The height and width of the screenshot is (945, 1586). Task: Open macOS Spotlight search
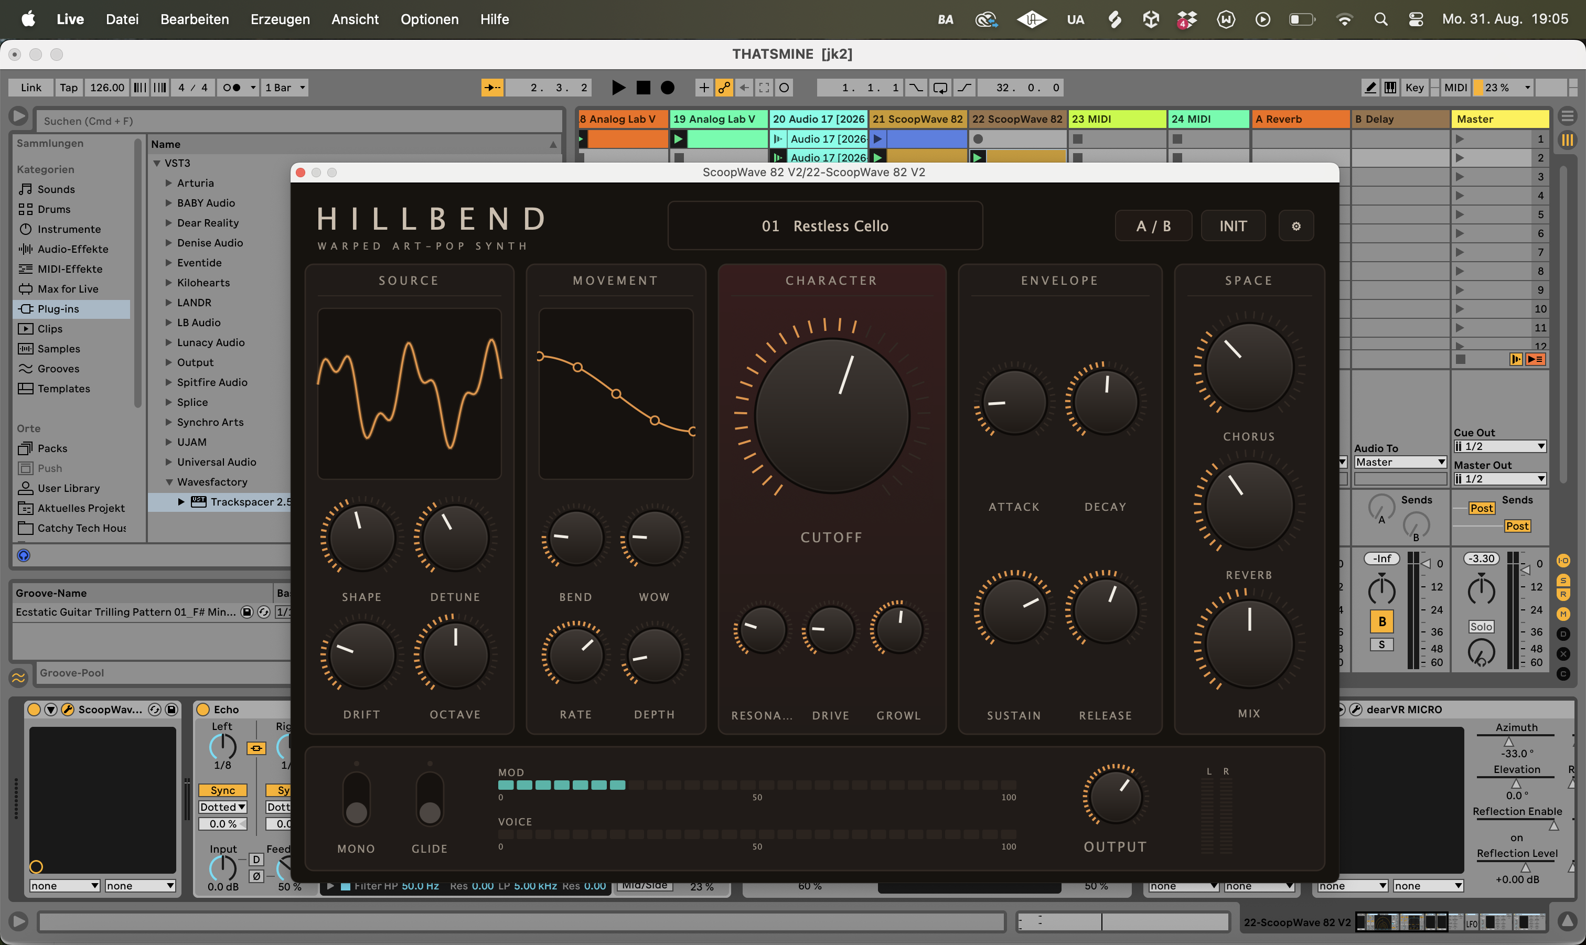(x=1380, y=19)
